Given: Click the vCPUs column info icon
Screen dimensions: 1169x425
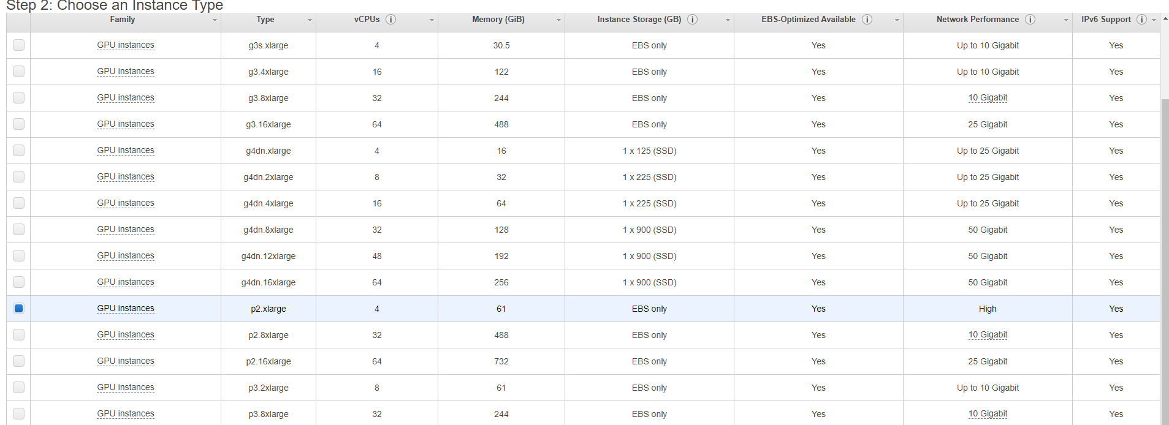Looking at the screenshot, I should (390, 20).
